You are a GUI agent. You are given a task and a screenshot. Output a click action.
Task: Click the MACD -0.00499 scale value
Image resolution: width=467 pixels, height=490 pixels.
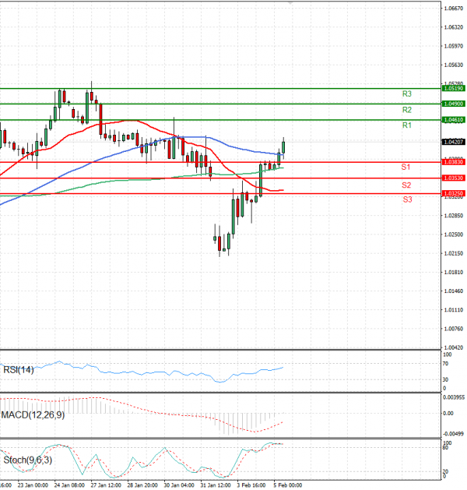point(454,434)
